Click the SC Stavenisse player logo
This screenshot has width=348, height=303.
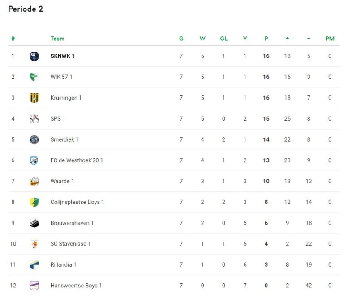click(x=34, y=244)
